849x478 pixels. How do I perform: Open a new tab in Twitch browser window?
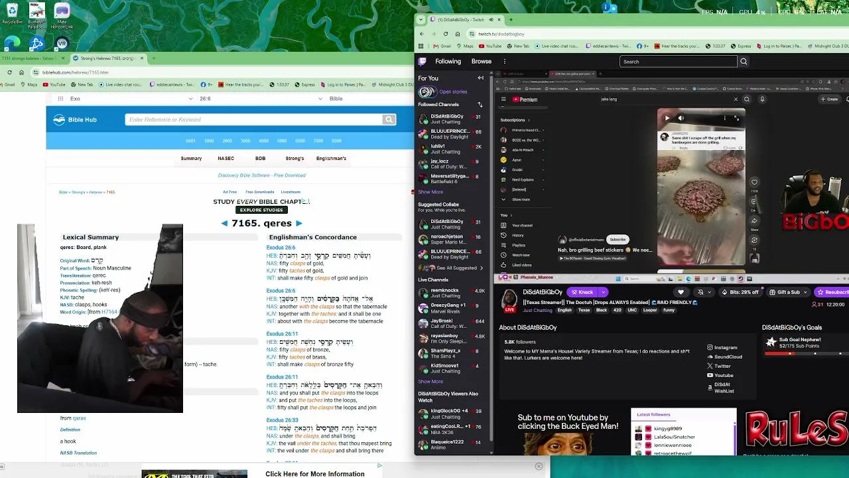511,20
